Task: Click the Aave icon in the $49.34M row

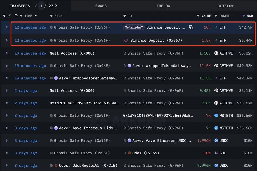Action: pos(56,78)
